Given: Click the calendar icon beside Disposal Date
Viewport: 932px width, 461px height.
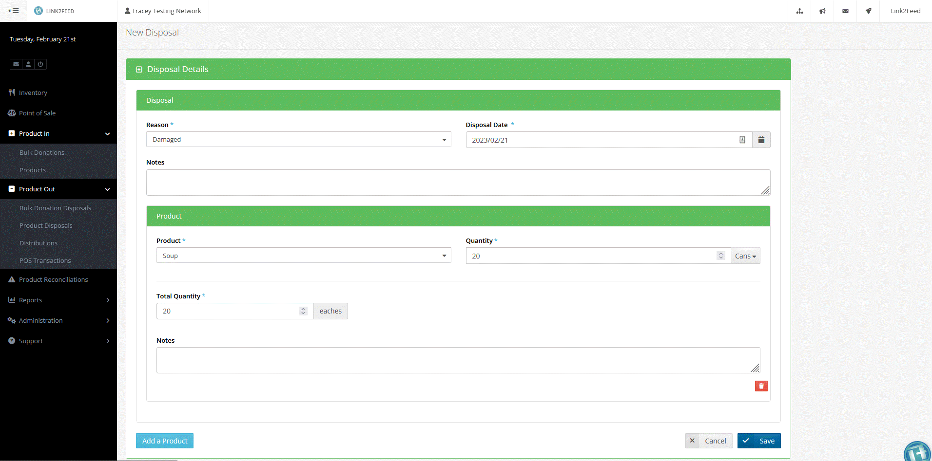Looking at the screenshot, I should tap(761, 140).
